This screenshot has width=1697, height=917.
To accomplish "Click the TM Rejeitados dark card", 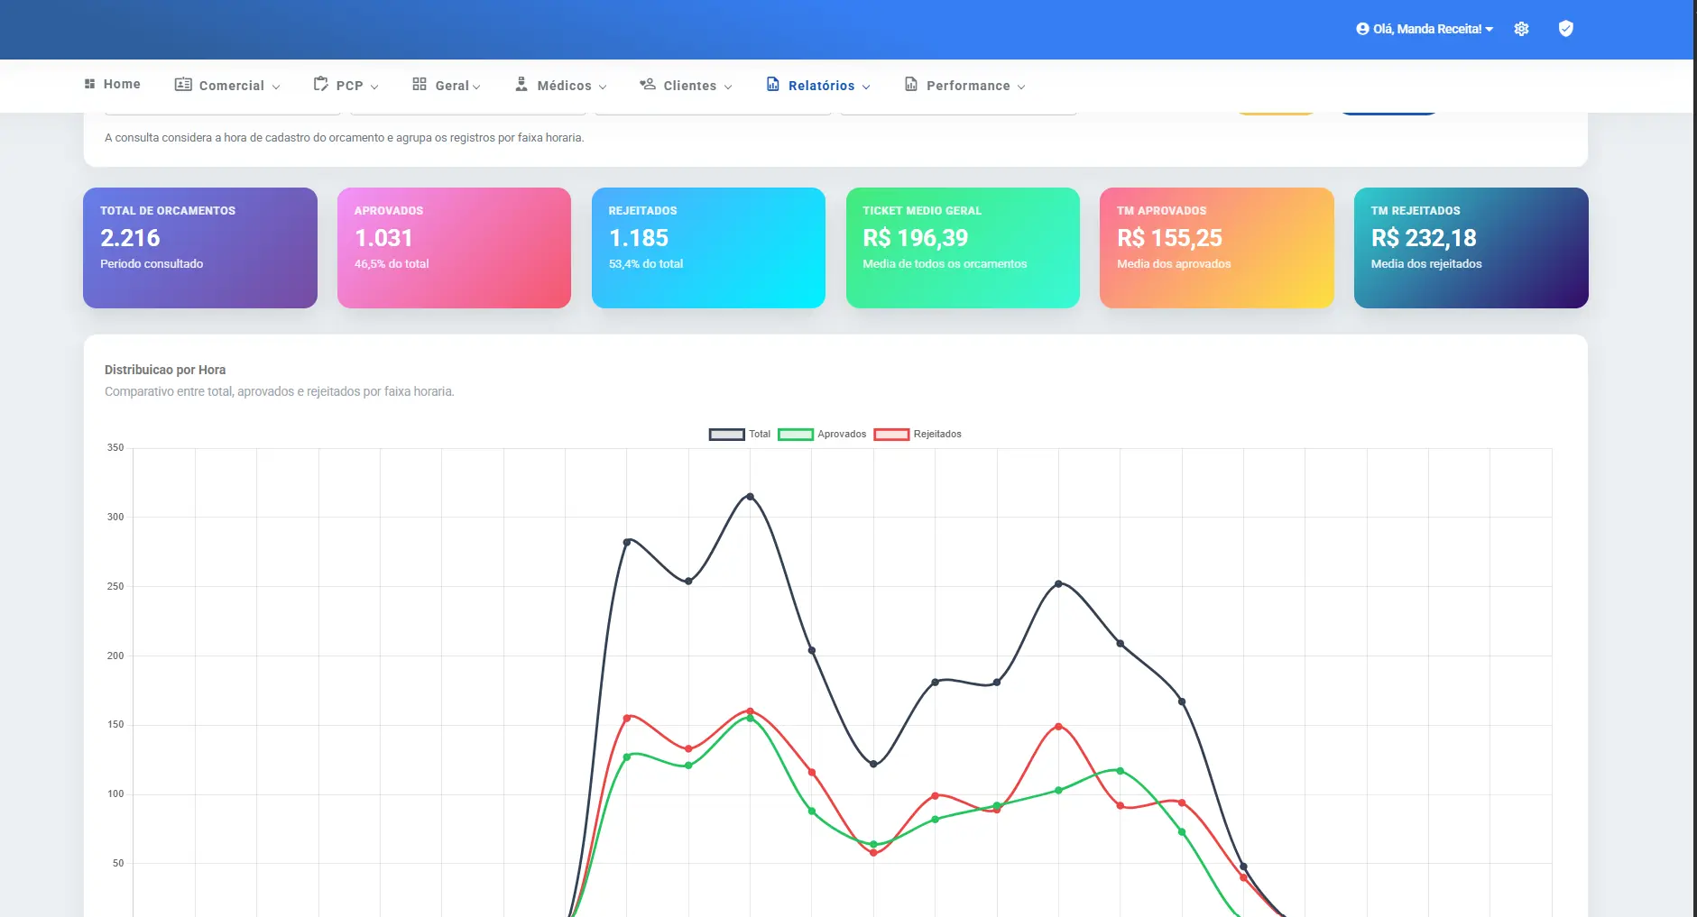I will pyautogui.click(x=1471, y=248).
